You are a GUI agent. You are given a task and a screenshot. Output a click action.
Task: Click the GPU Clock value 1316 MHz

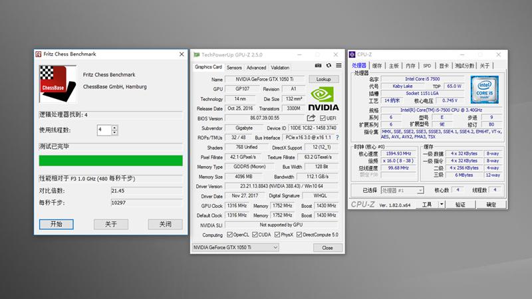click(x=237, y=205)
